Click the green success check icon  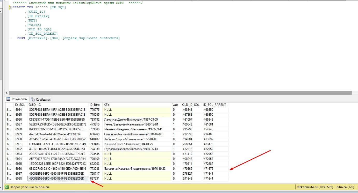(x=7, y=187)
